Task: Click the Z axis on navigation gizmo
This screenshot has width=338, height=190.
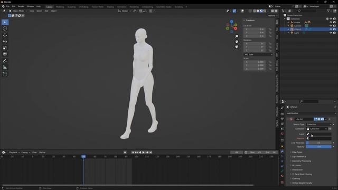Action: 231,22
